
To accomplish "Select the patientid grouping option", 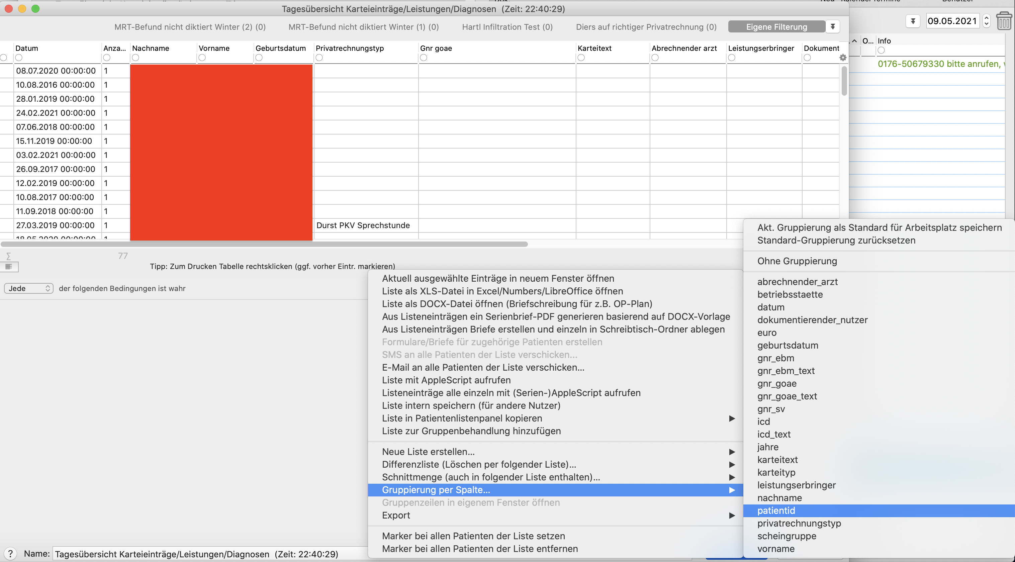I will [x=879, y=510].
